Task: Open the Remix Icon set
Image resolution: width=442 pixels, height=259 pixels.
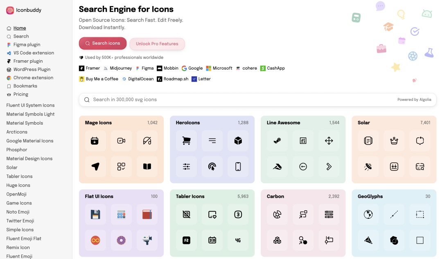Action: [18, 248]
